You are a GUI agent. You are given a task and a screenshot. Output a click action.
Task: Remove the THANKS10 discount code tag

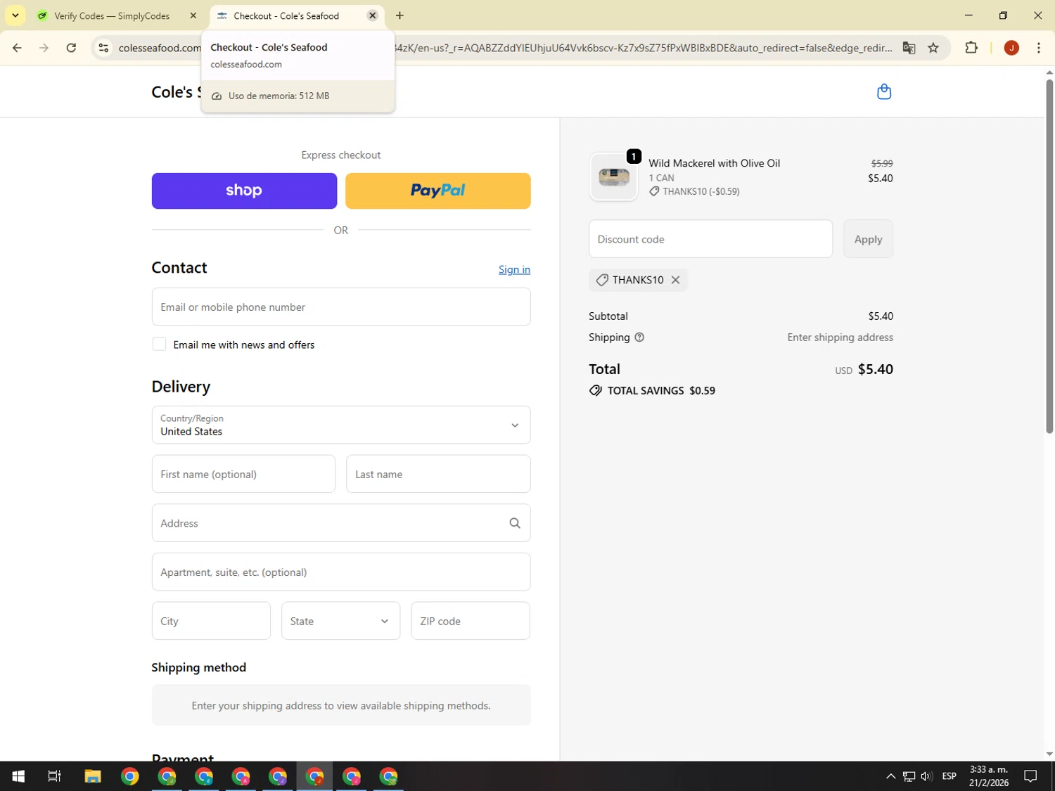[x=675, y=280]
